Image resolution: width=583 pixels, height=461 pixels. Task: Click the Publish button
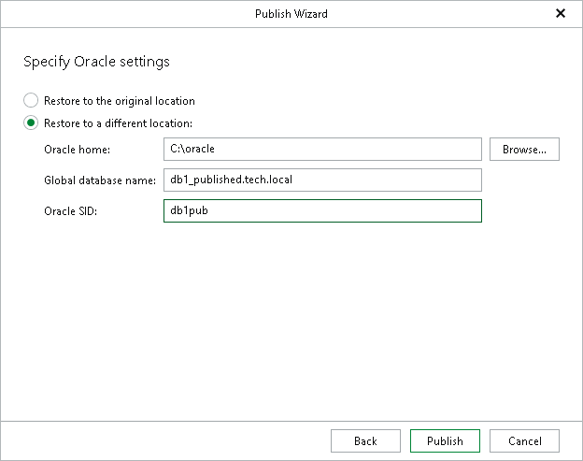coord(445,441)
